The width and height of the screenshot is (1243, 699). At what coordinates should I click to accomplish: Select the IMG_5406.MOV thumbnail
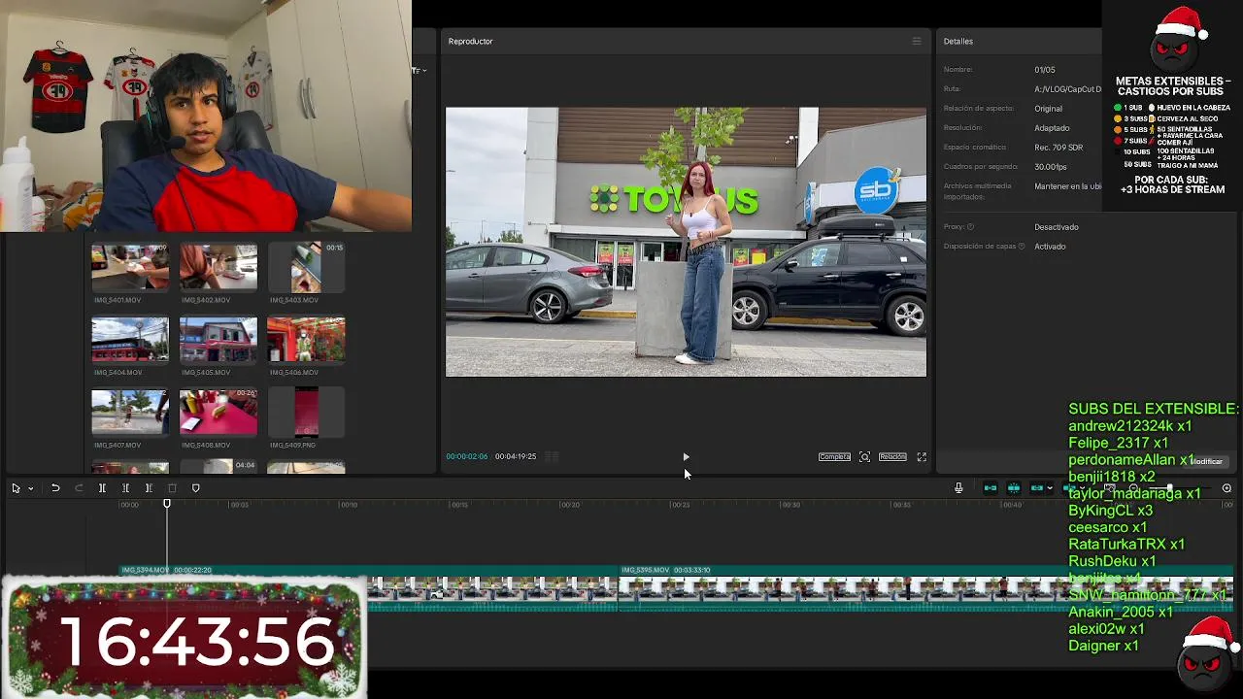tap(306, 340)
